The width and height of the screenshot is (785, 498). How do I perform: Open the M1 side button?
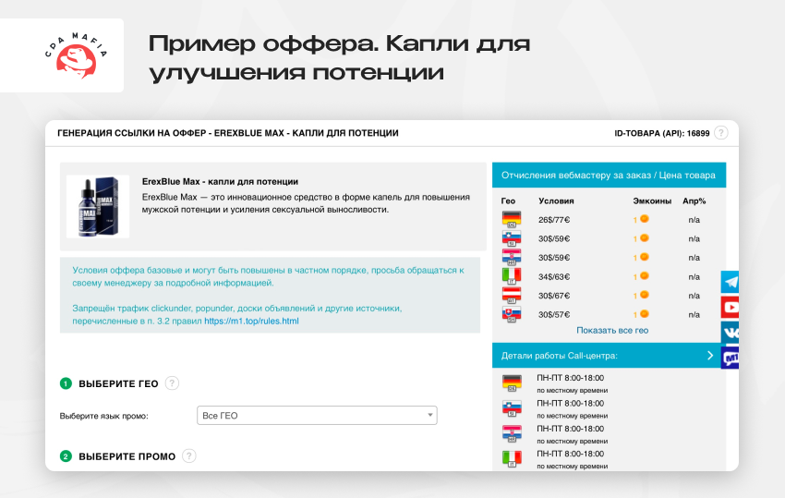click(730, 358)
